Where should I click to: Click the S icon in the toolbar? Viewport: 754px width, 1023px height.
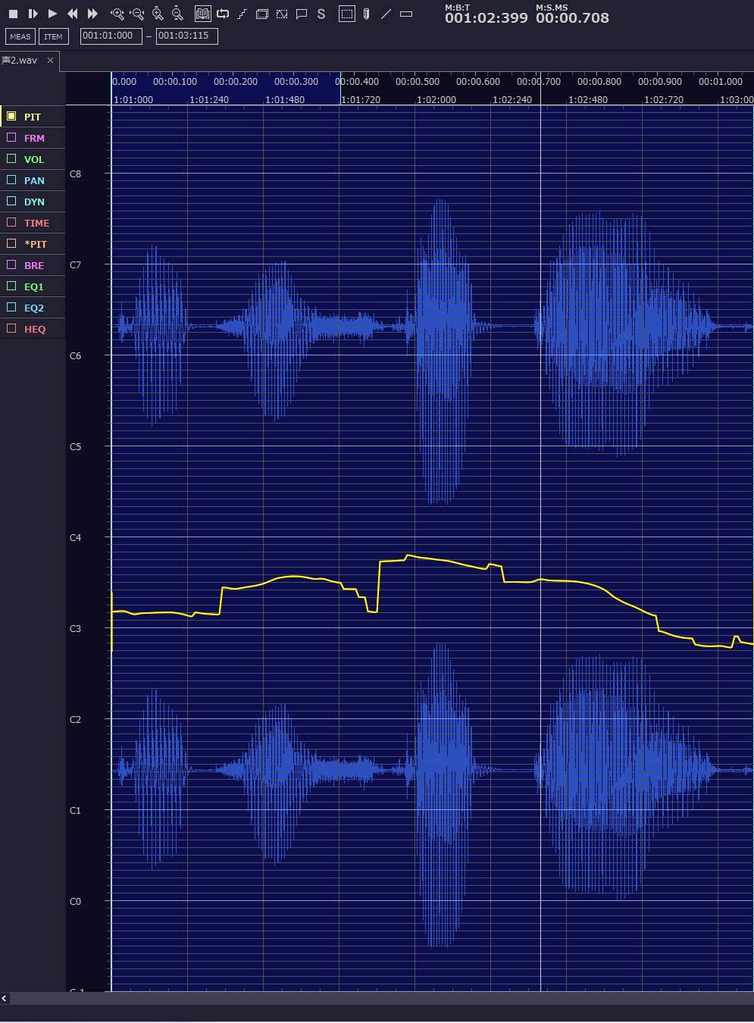click(x=321, y=14)
